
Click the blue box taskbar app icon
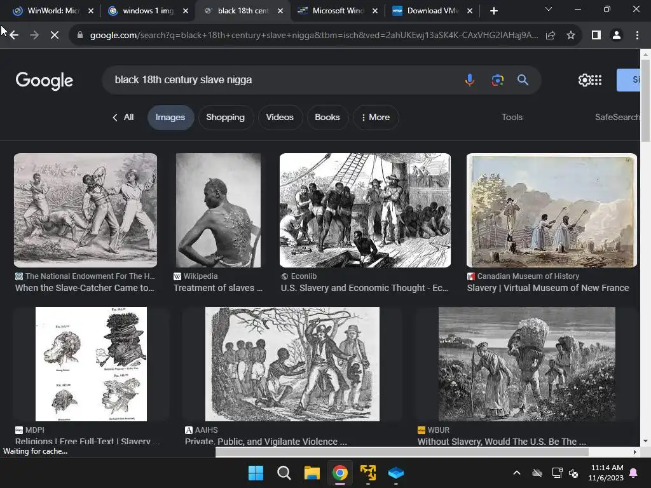tap(395, 473)
